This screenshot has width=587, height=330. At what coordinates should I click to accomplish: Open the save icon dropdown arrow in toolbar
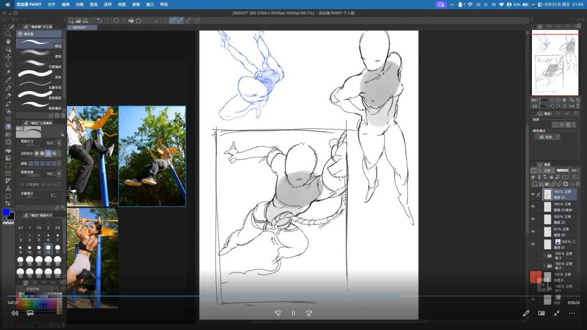click(x=91, y=21)
